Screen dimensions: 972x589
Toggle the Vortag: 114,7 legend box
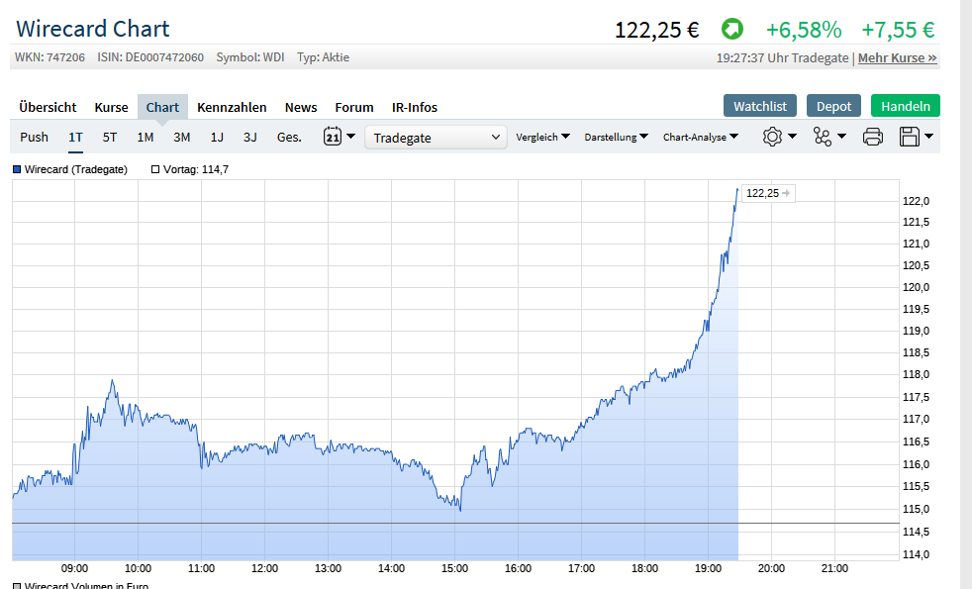pos(155,169)
